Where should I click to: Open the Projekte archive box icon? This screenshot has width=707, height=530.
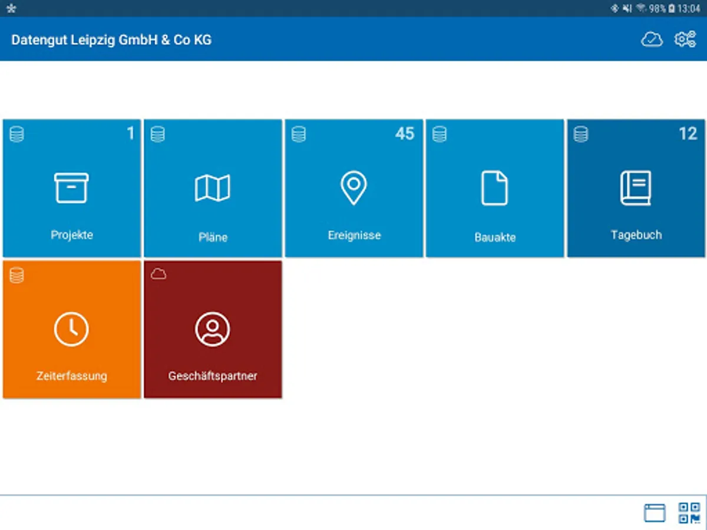click(x=71, y=188)
